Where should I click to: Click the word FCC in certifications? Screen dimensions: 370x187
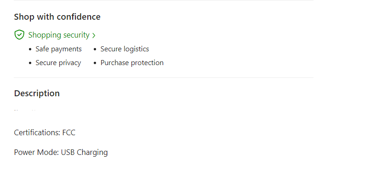pyautogui.click(x=68, y=133)
